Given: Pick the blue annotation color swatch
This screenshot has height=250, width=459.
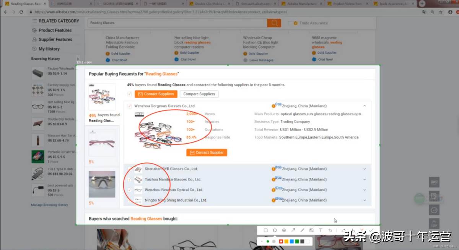Looking at the screenshot, I should tap(292, 242).
